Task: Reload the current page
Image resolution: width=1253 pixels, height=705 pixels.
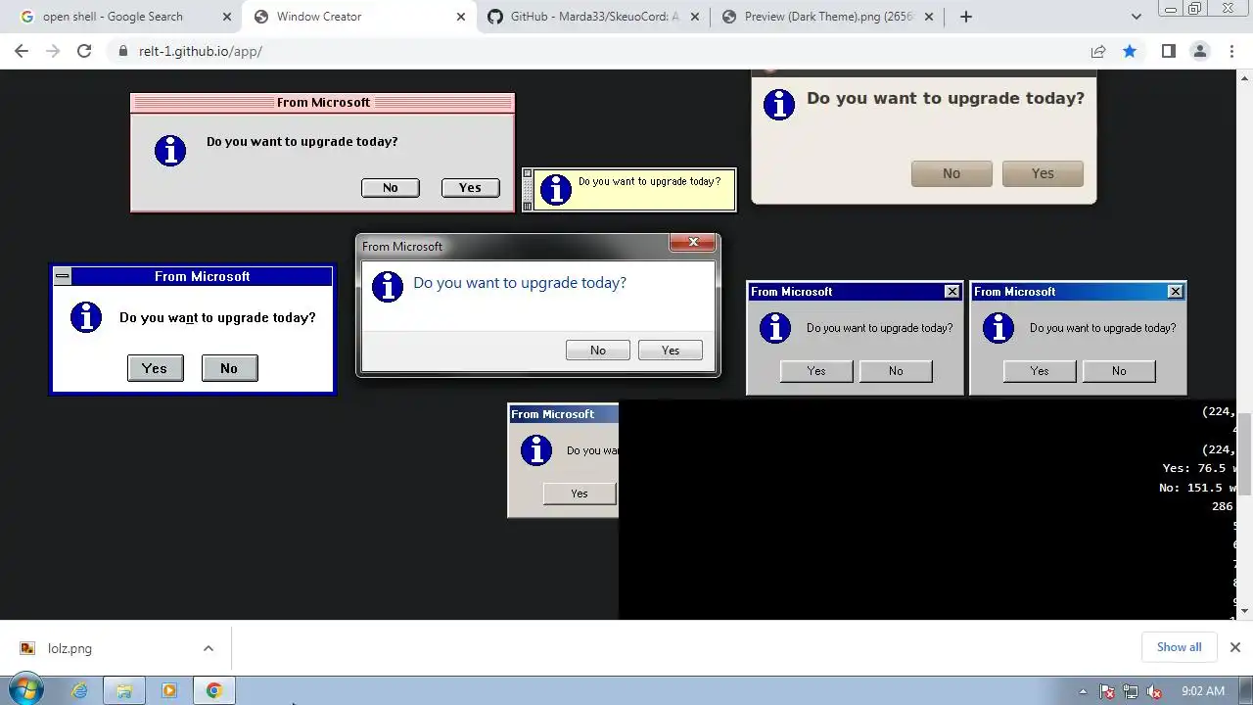Action: point(84,51)
